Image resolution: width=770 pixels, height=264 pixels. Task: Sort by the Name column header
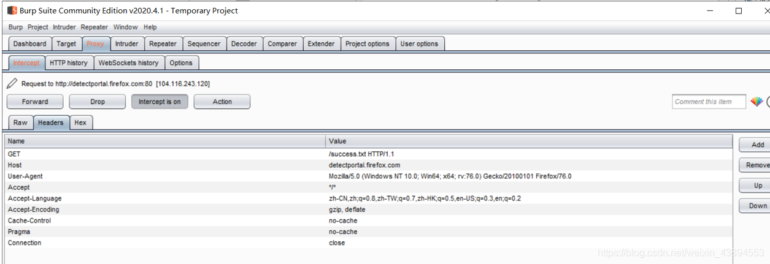pyautogui.click(x=164, y=141)
